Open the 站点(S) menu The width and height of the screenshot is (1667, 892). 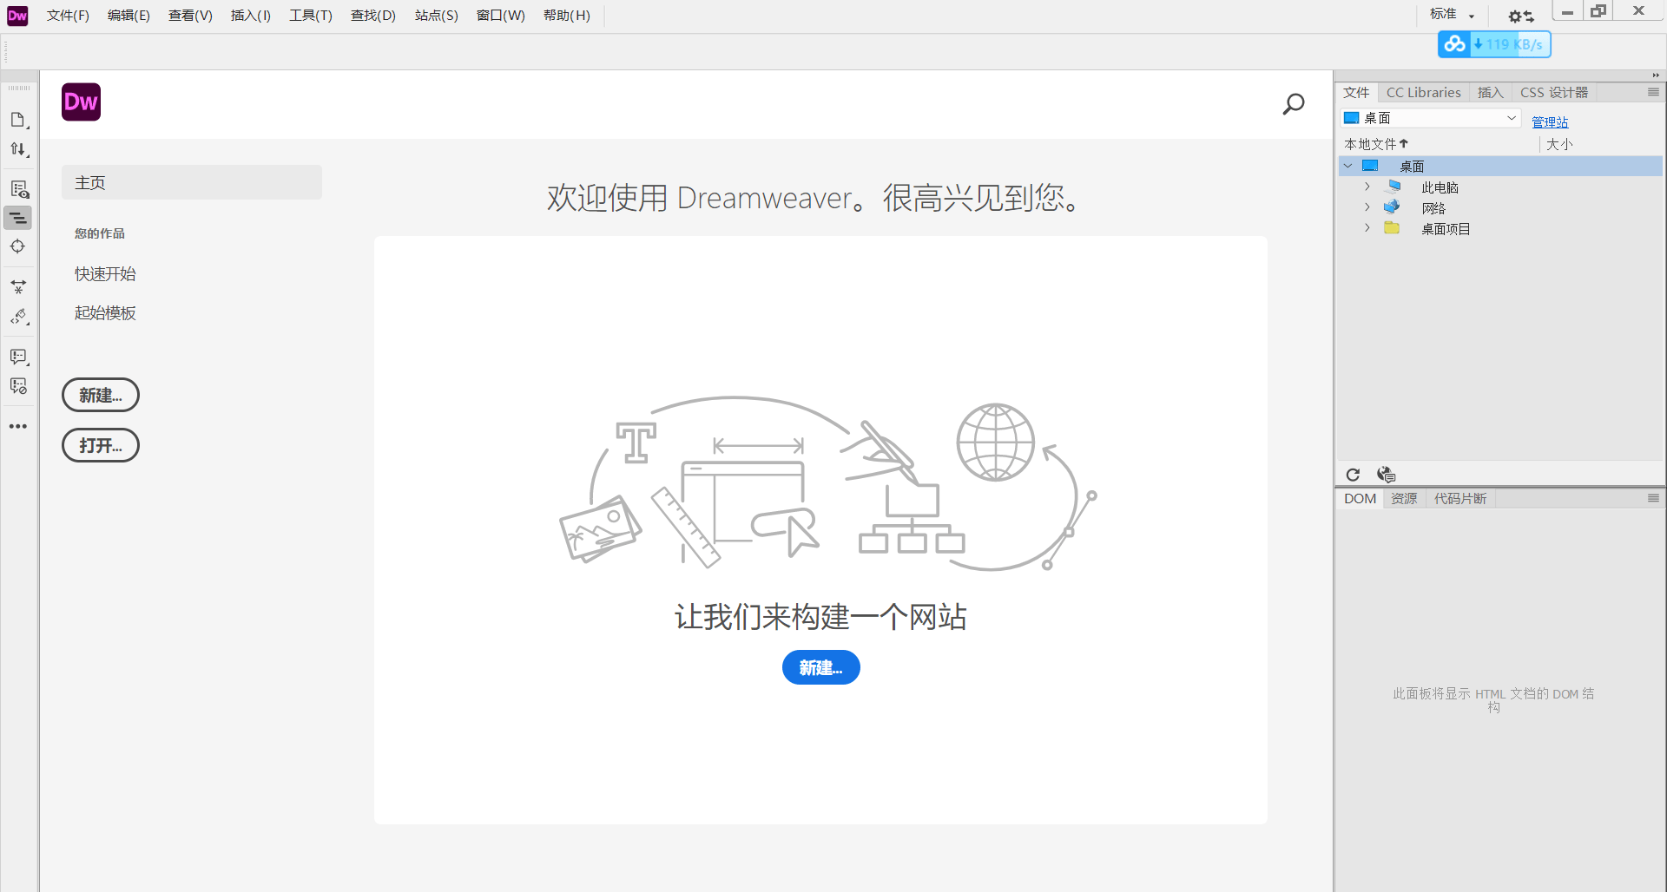click(436, 16)
